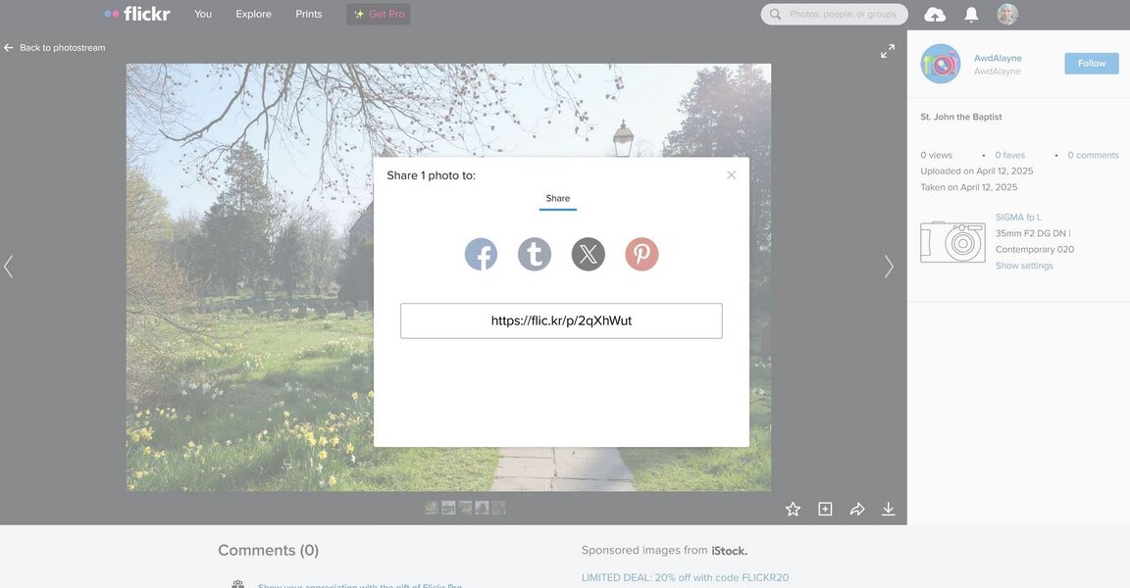Share photo to Pinterest
1130x588 pixels.
642,255
